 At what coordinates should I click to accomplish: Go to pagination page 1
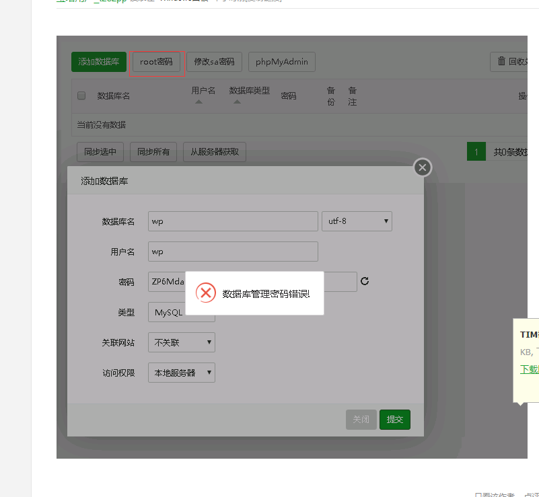476,151
